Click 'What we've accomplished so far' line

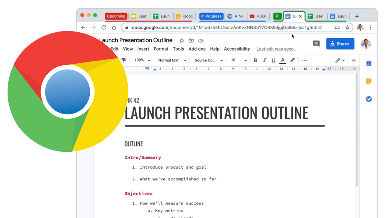178,179
